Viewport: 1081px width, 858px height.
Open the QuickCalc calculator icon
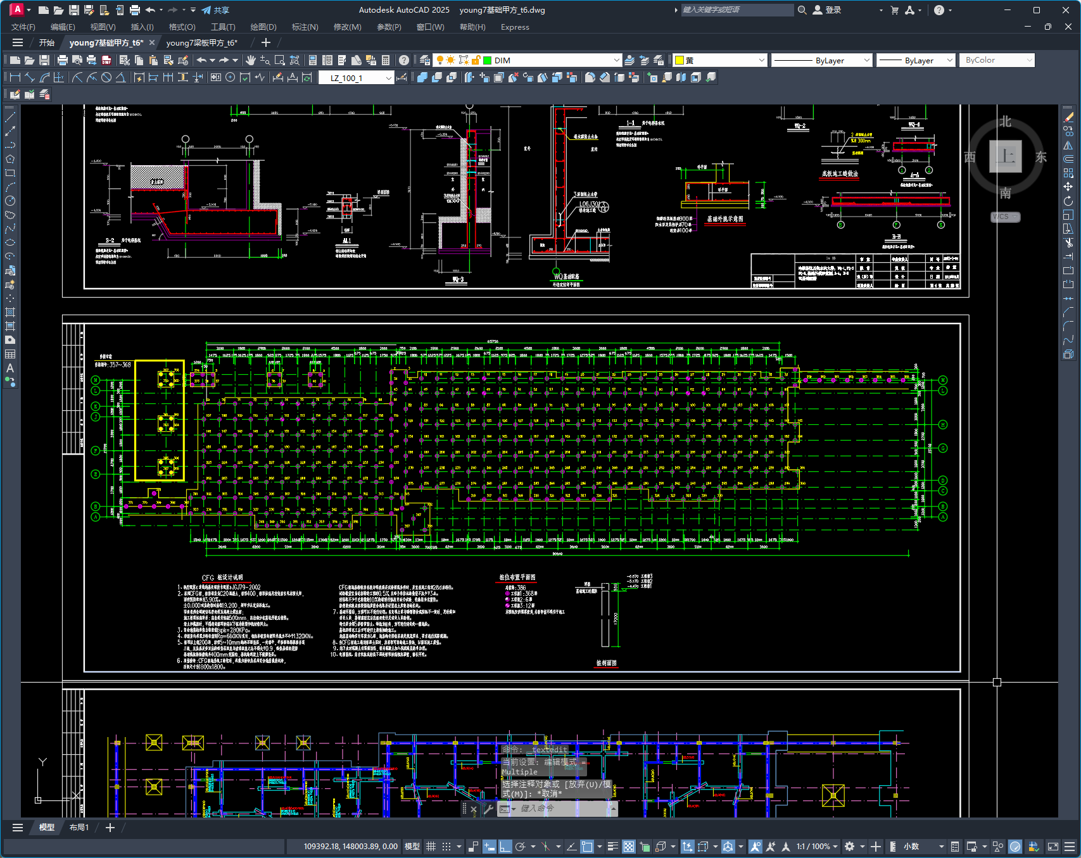(386, 60)
